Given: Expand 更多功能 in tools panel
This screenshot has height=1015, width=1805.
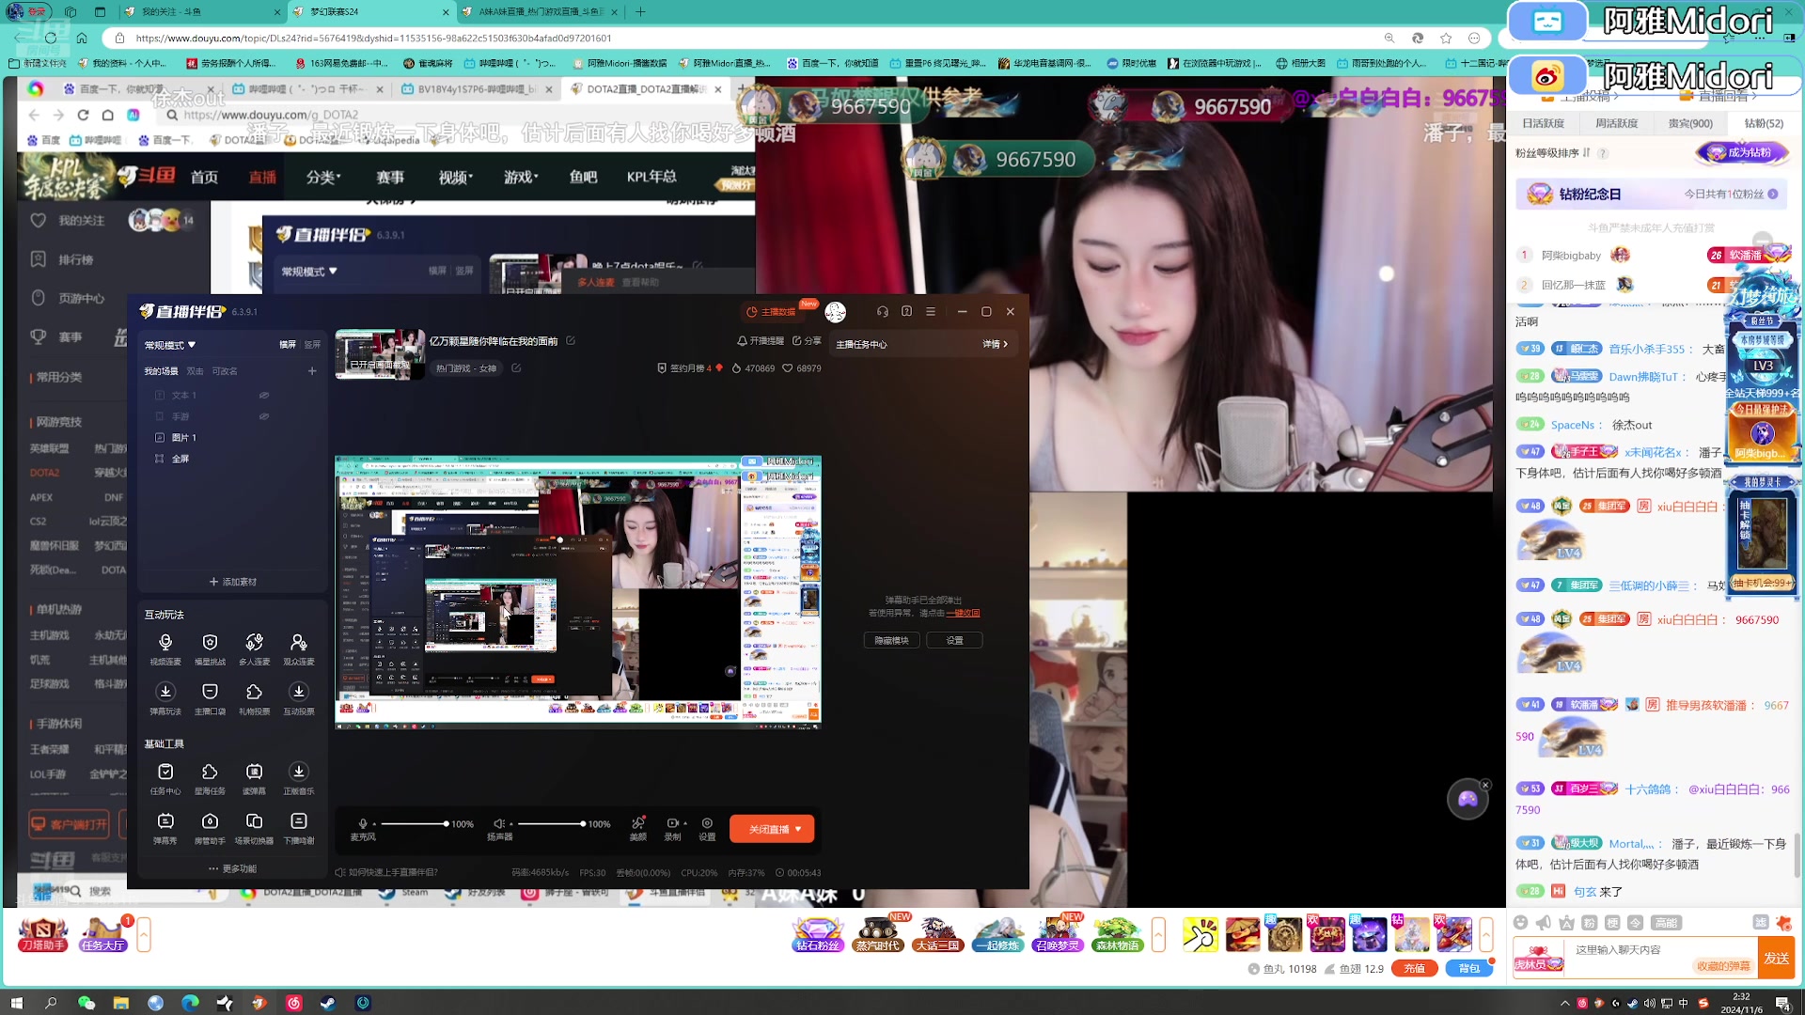Looking at the screenshot, I should point(232,868).
